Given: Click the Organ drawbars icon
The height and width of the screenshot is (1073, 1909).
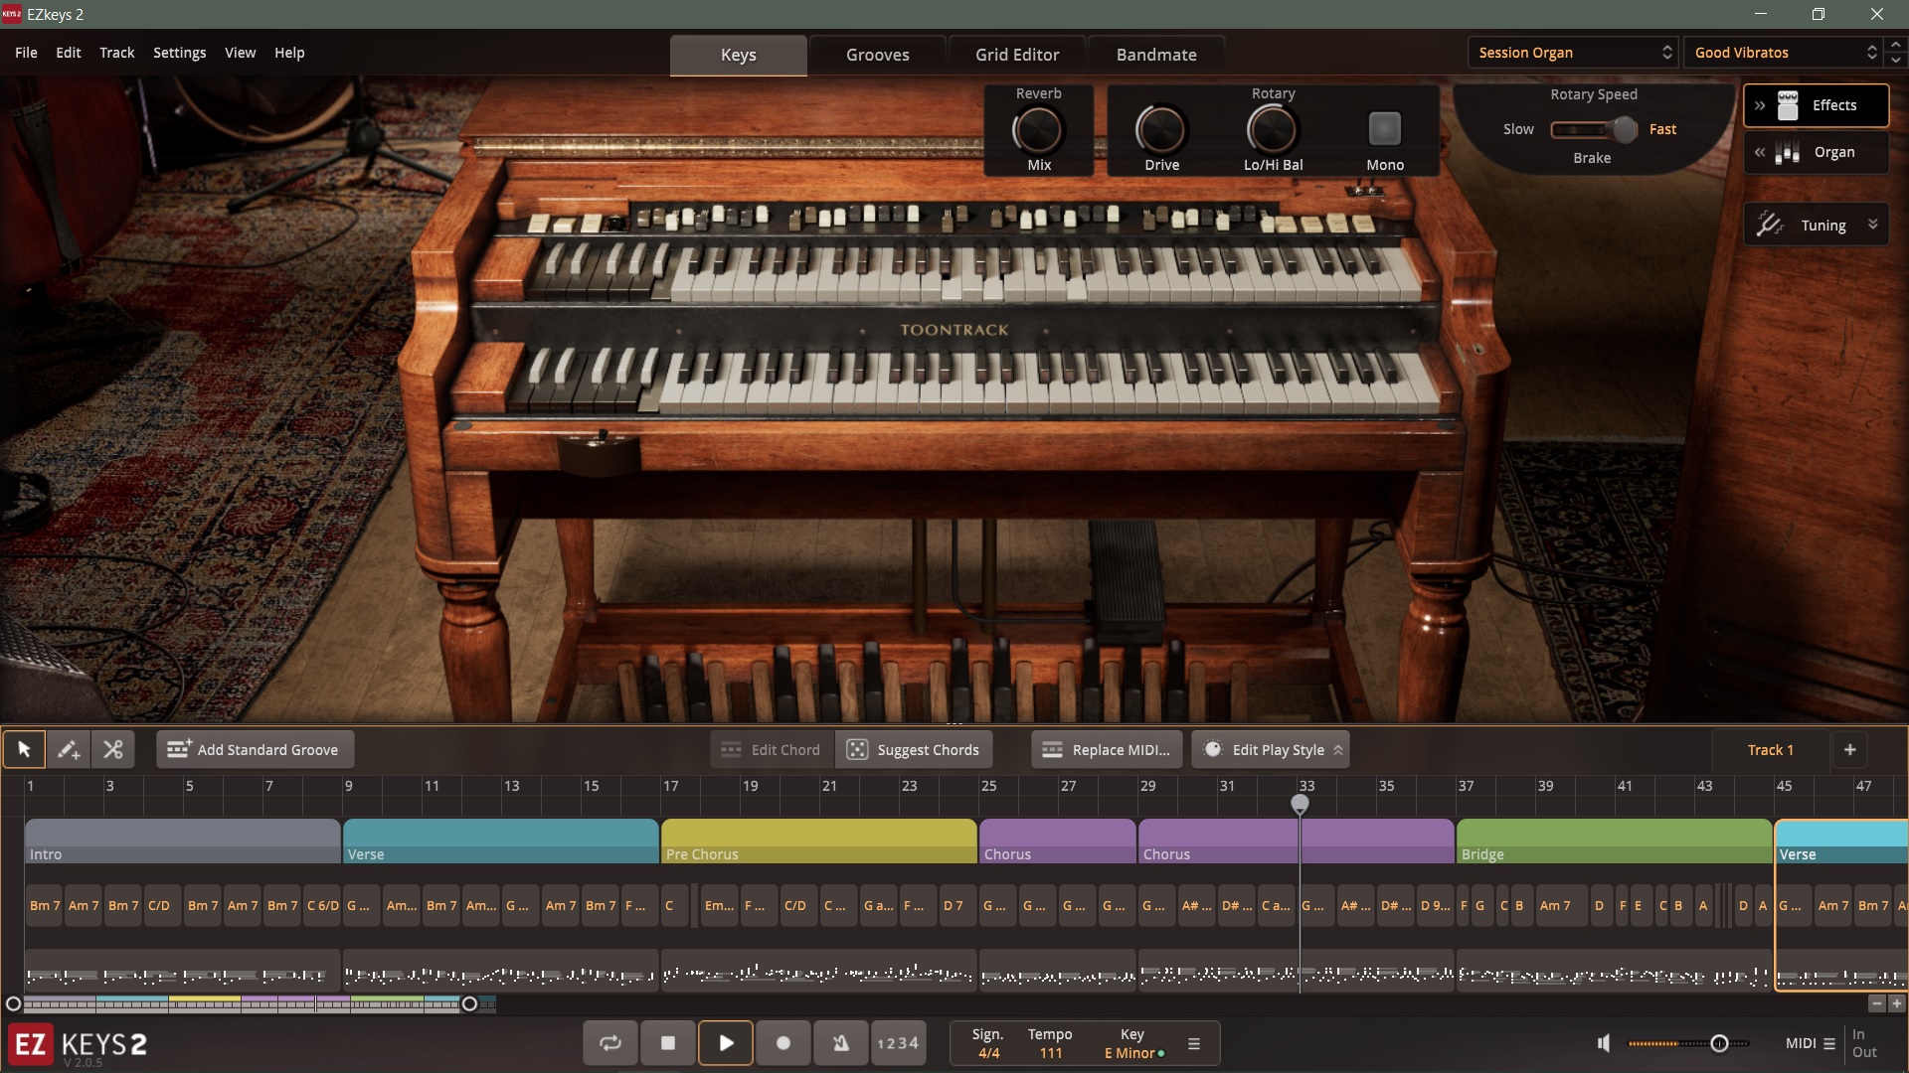Looking at the screenshot, I should click(x=1788, y=152).
